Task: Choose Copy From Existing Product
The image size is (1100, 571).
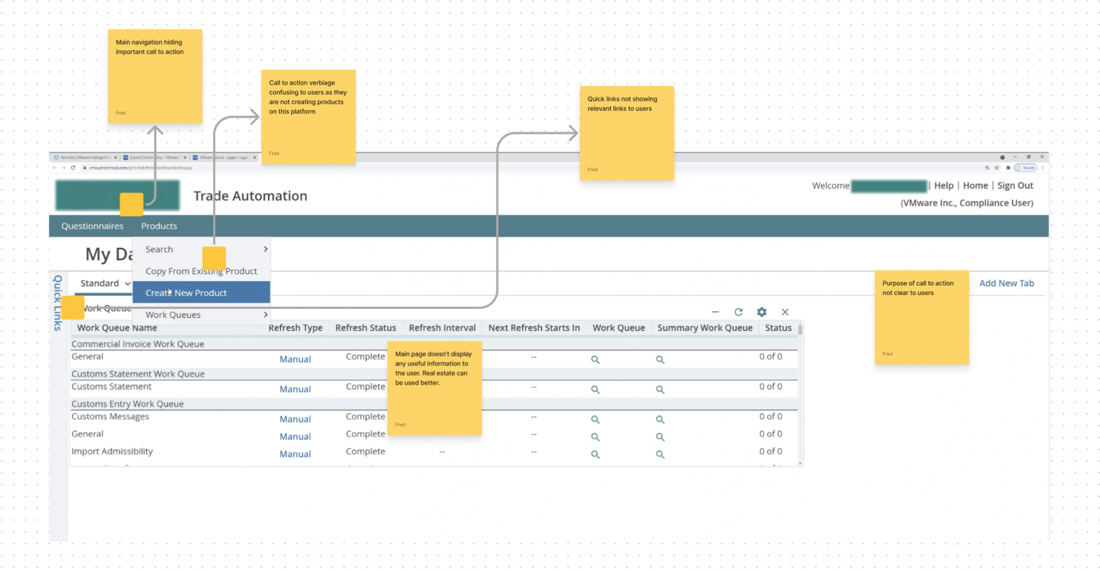Action: pyautogui.click(x=201, y=271)
